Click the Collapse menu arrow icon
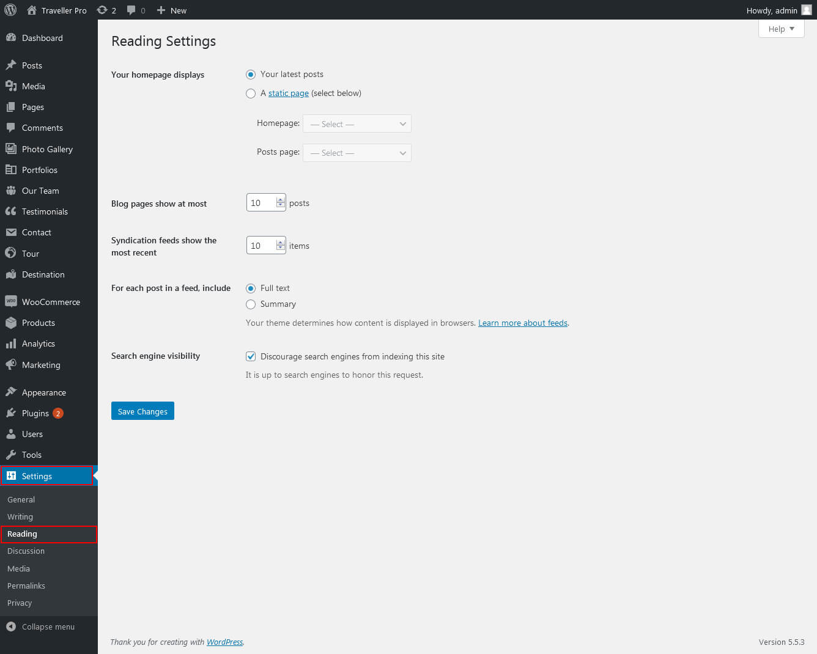The width and height of the screenshot is (817, 654). 11,626
